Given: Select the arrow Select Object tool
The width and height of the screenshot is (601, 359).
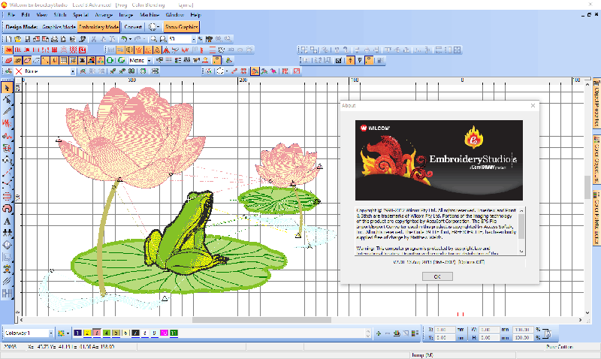Looking at the screenshot, I should point(7,88).
